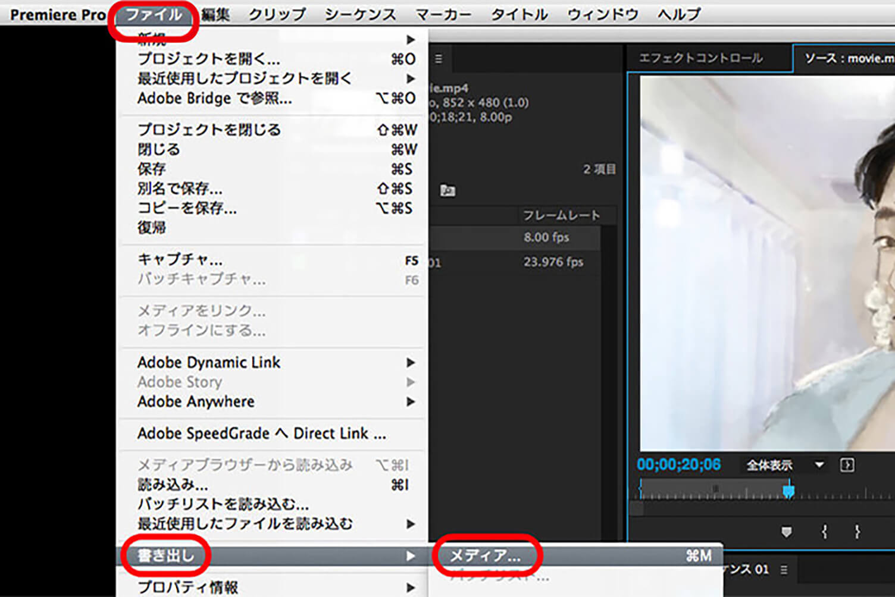Choose コピーを保存... menu item
This screenshot has height=597, width=895.
pos(272,208)
